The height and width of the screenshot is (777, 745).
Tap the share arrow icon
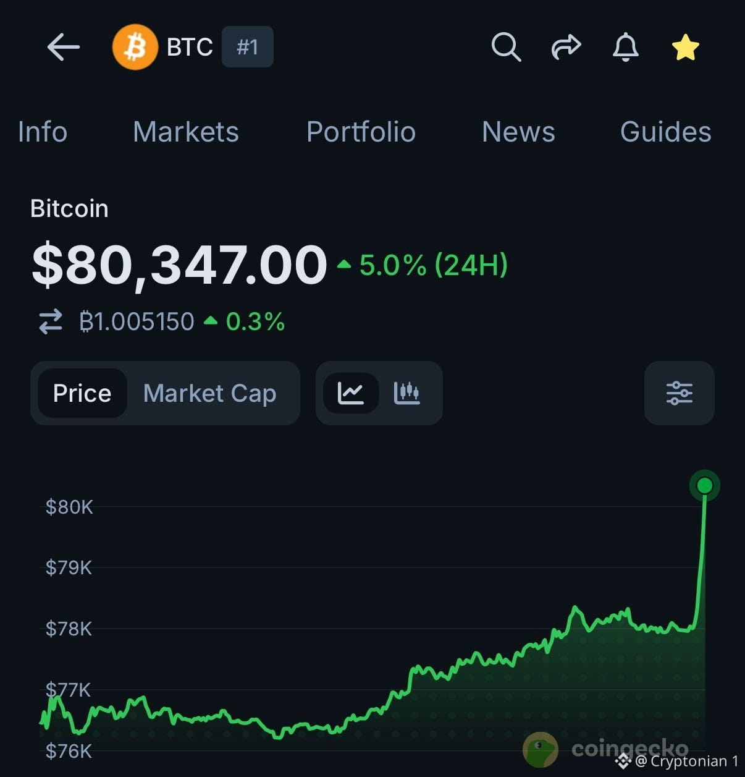566,47
